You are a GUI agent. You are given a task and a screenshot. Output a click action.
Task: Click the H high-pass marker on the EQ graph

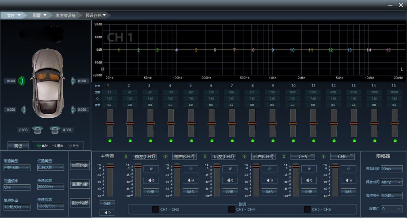103,69
